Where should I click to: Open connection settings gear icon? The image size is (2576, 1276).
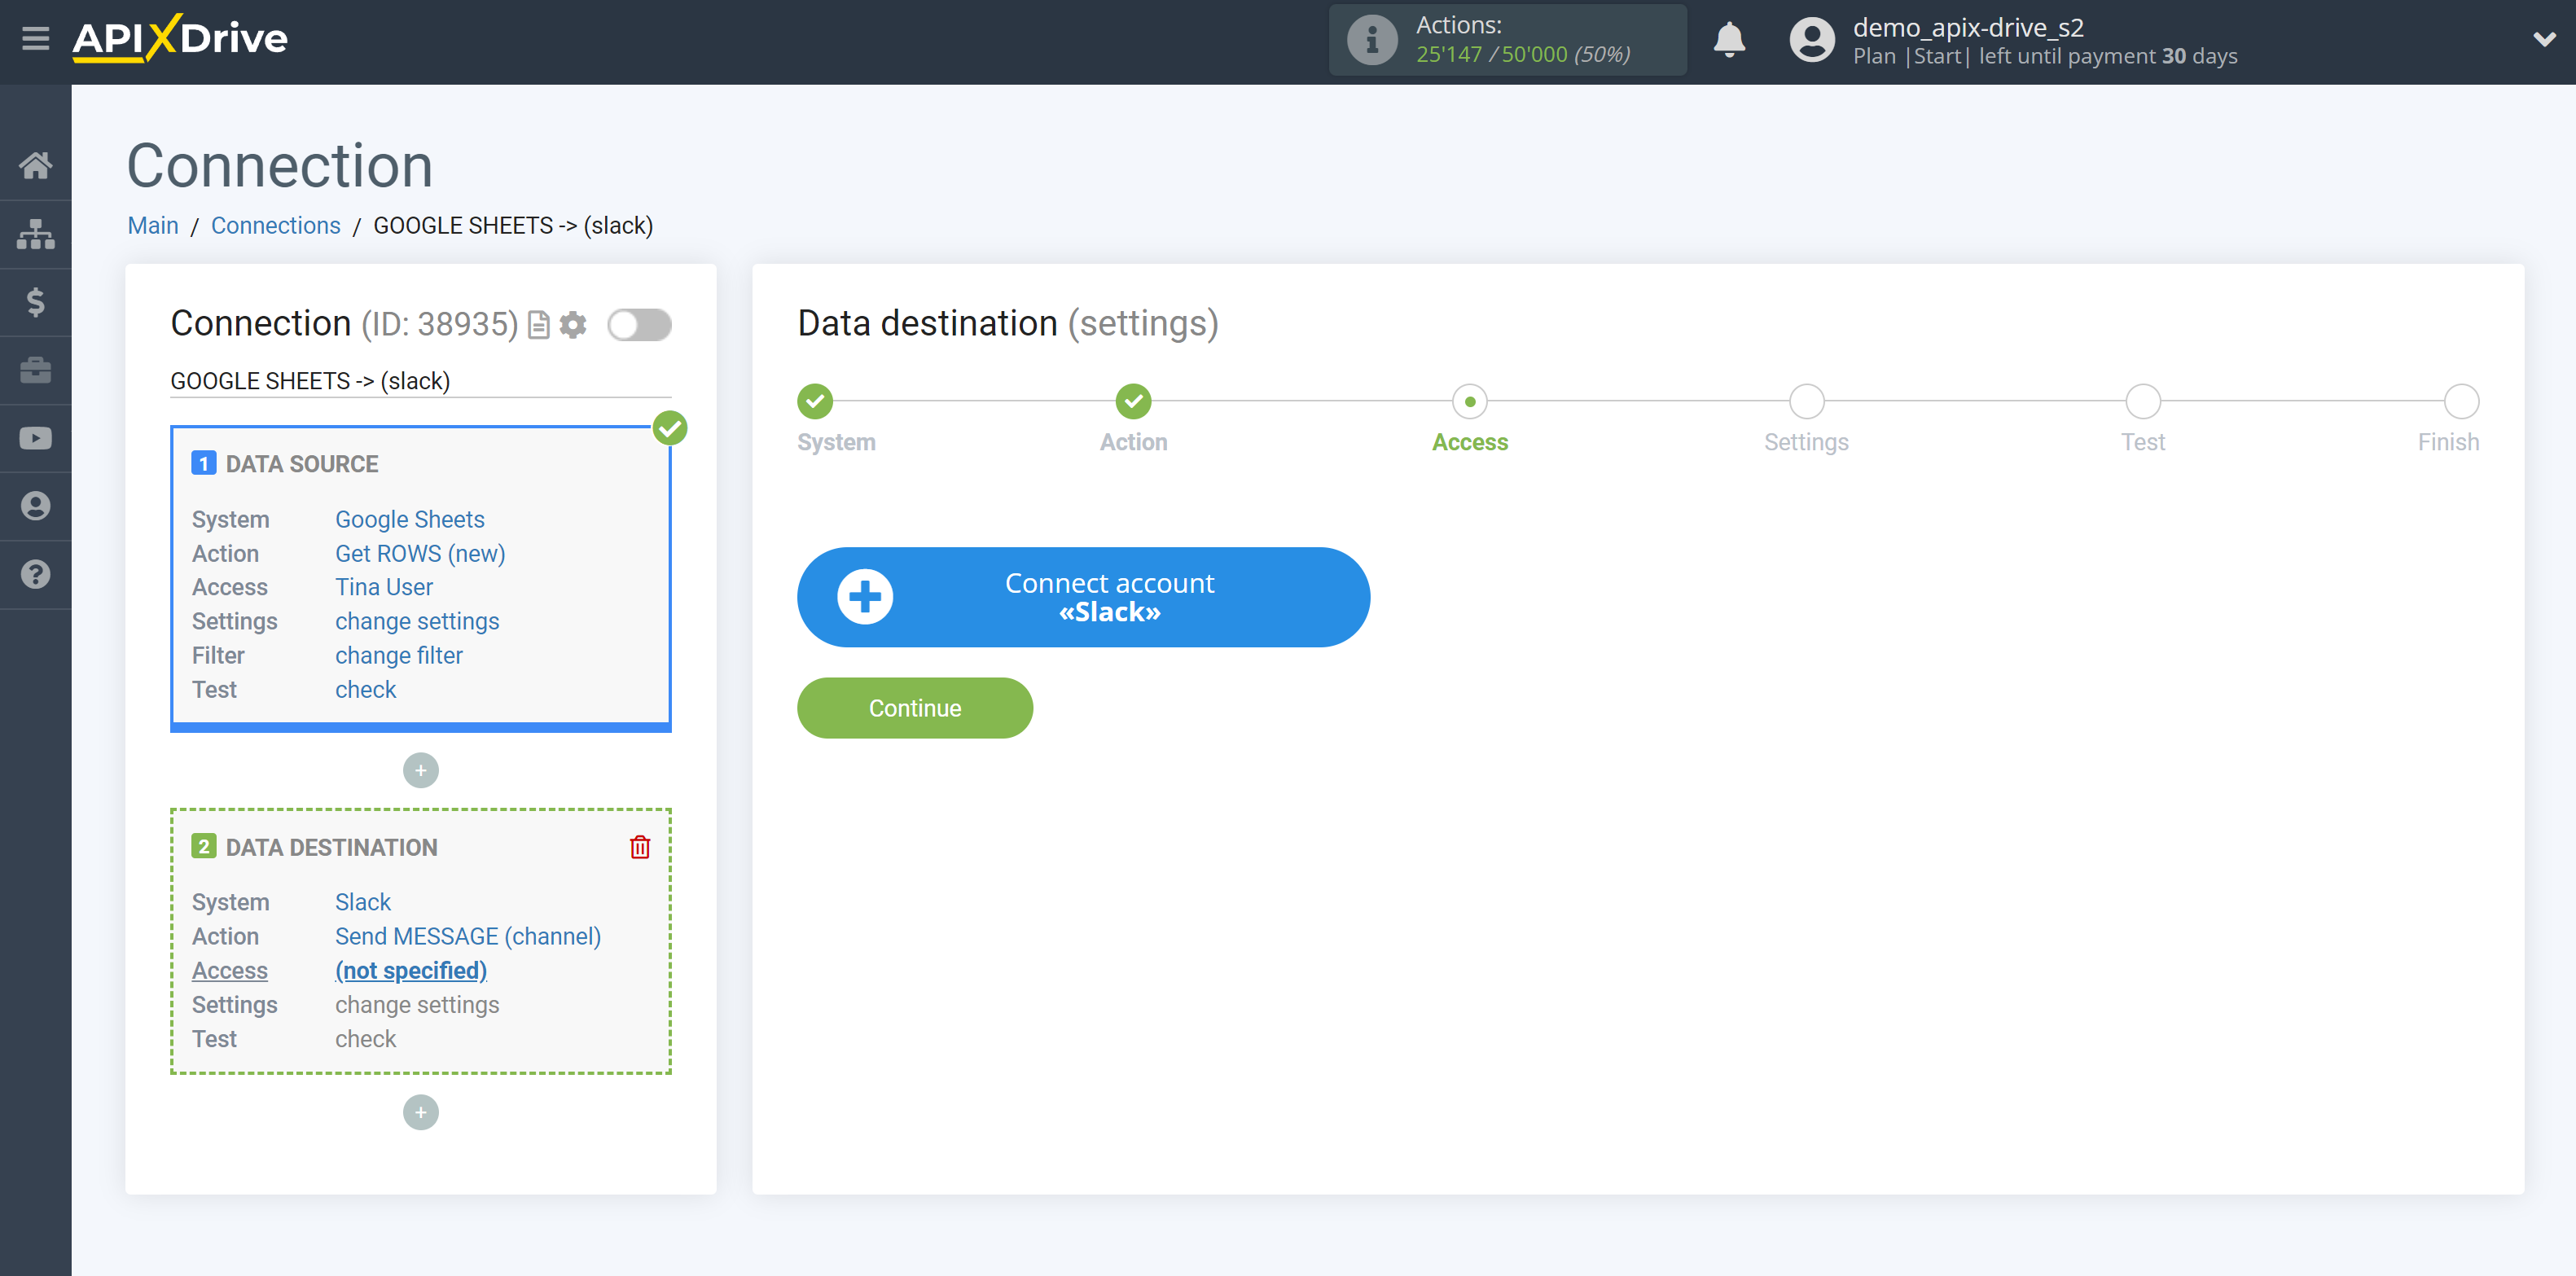[x=575, y=323]
